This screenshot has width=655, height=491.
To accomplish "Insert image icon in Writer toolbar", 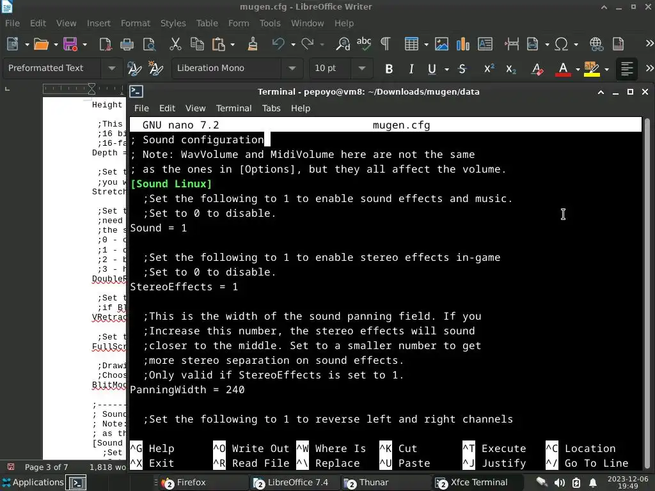I will 441,44.
